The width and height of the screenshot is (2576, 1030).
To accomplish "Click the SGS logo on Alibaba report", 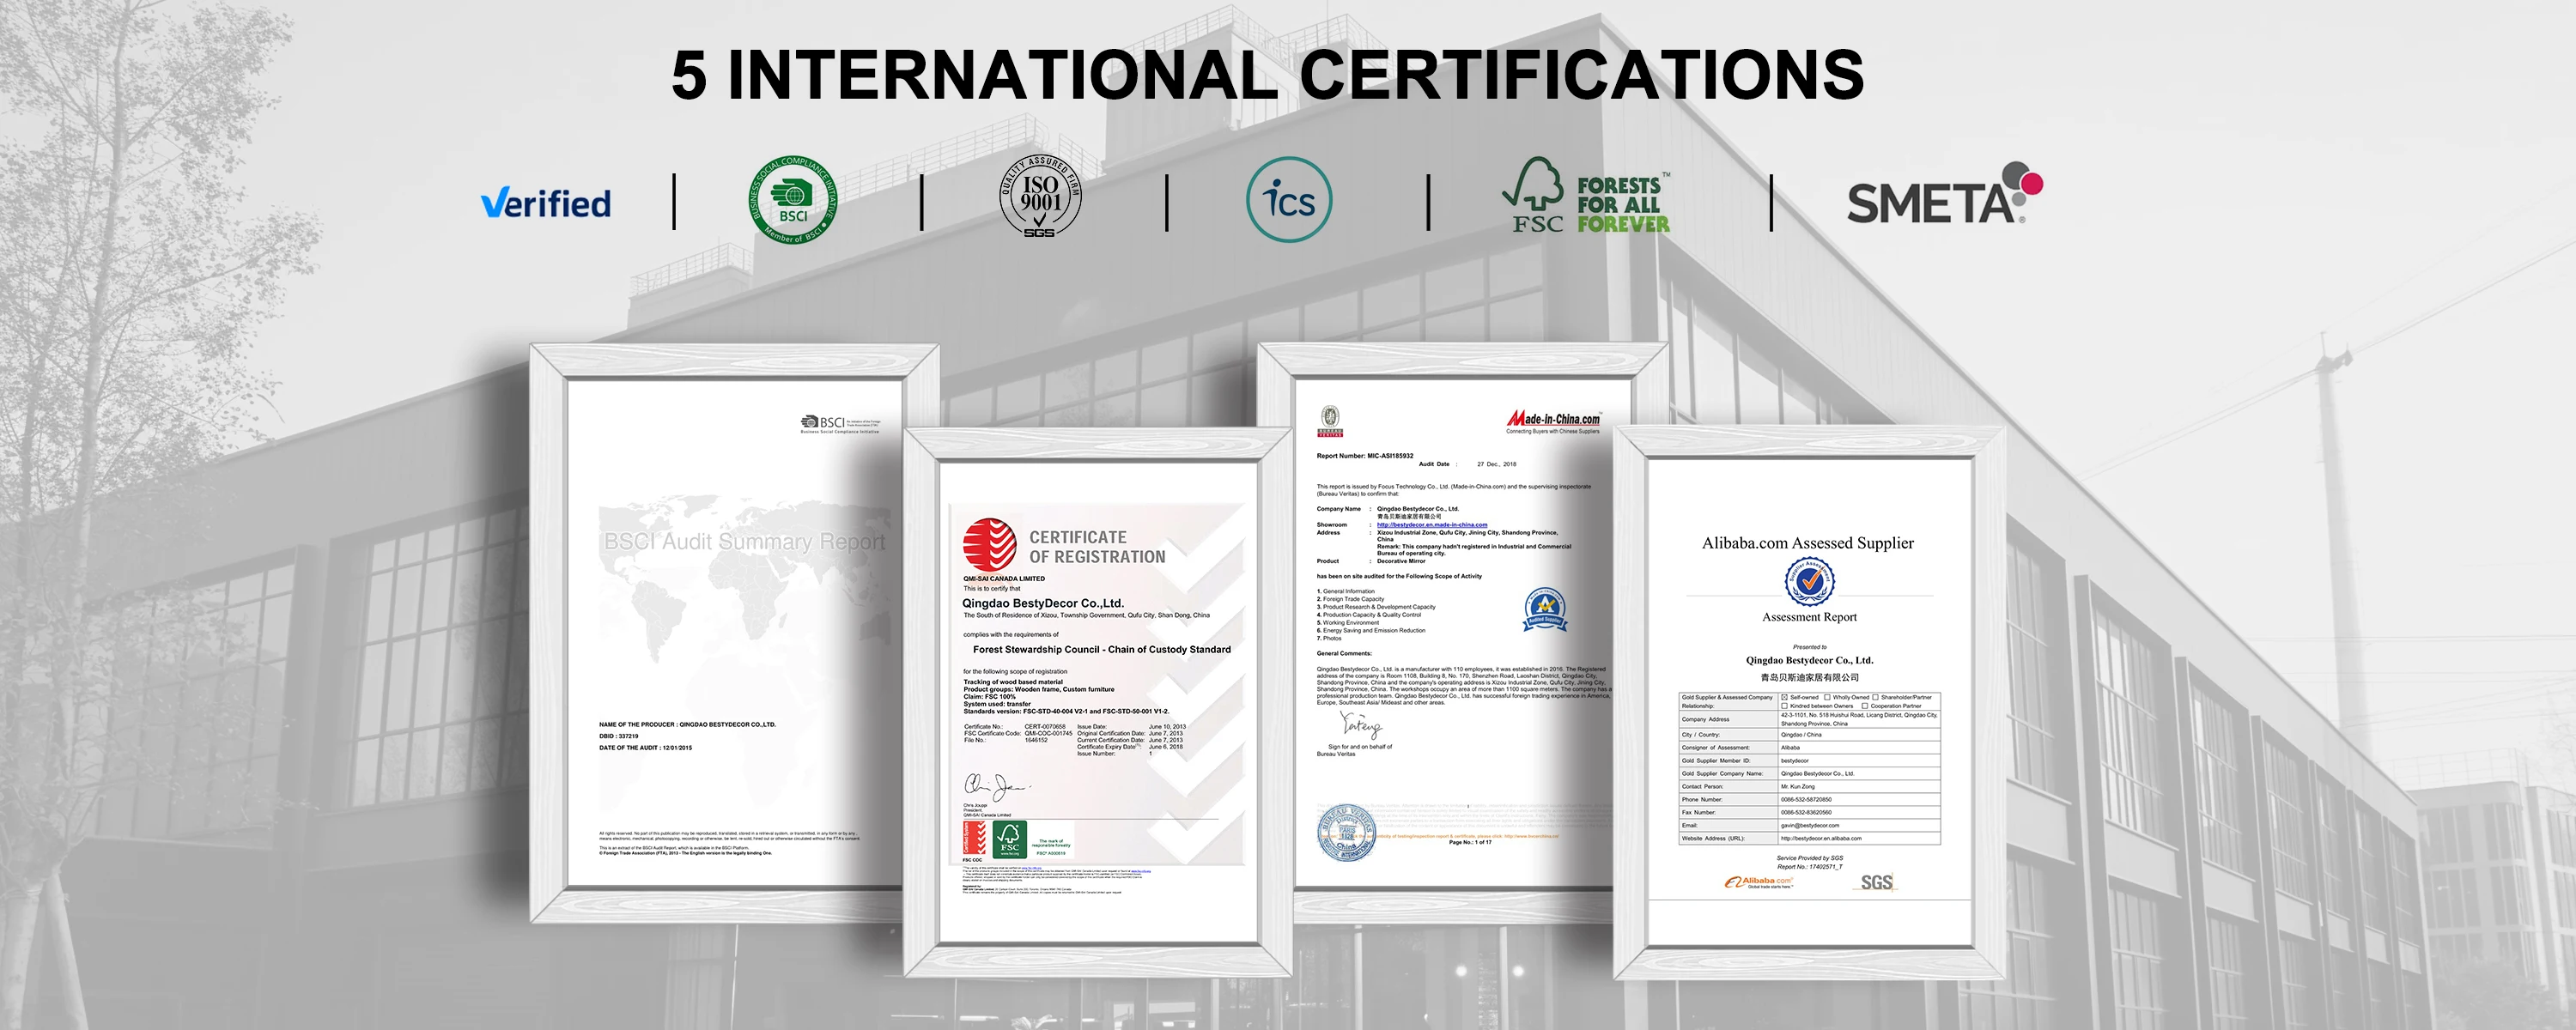I will [1876, 882].
